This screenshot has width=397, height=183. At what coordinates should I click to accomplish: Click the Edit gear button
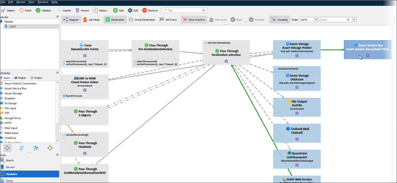click(133, 10)
